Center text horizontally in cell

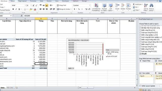click(x=44, y=9)
